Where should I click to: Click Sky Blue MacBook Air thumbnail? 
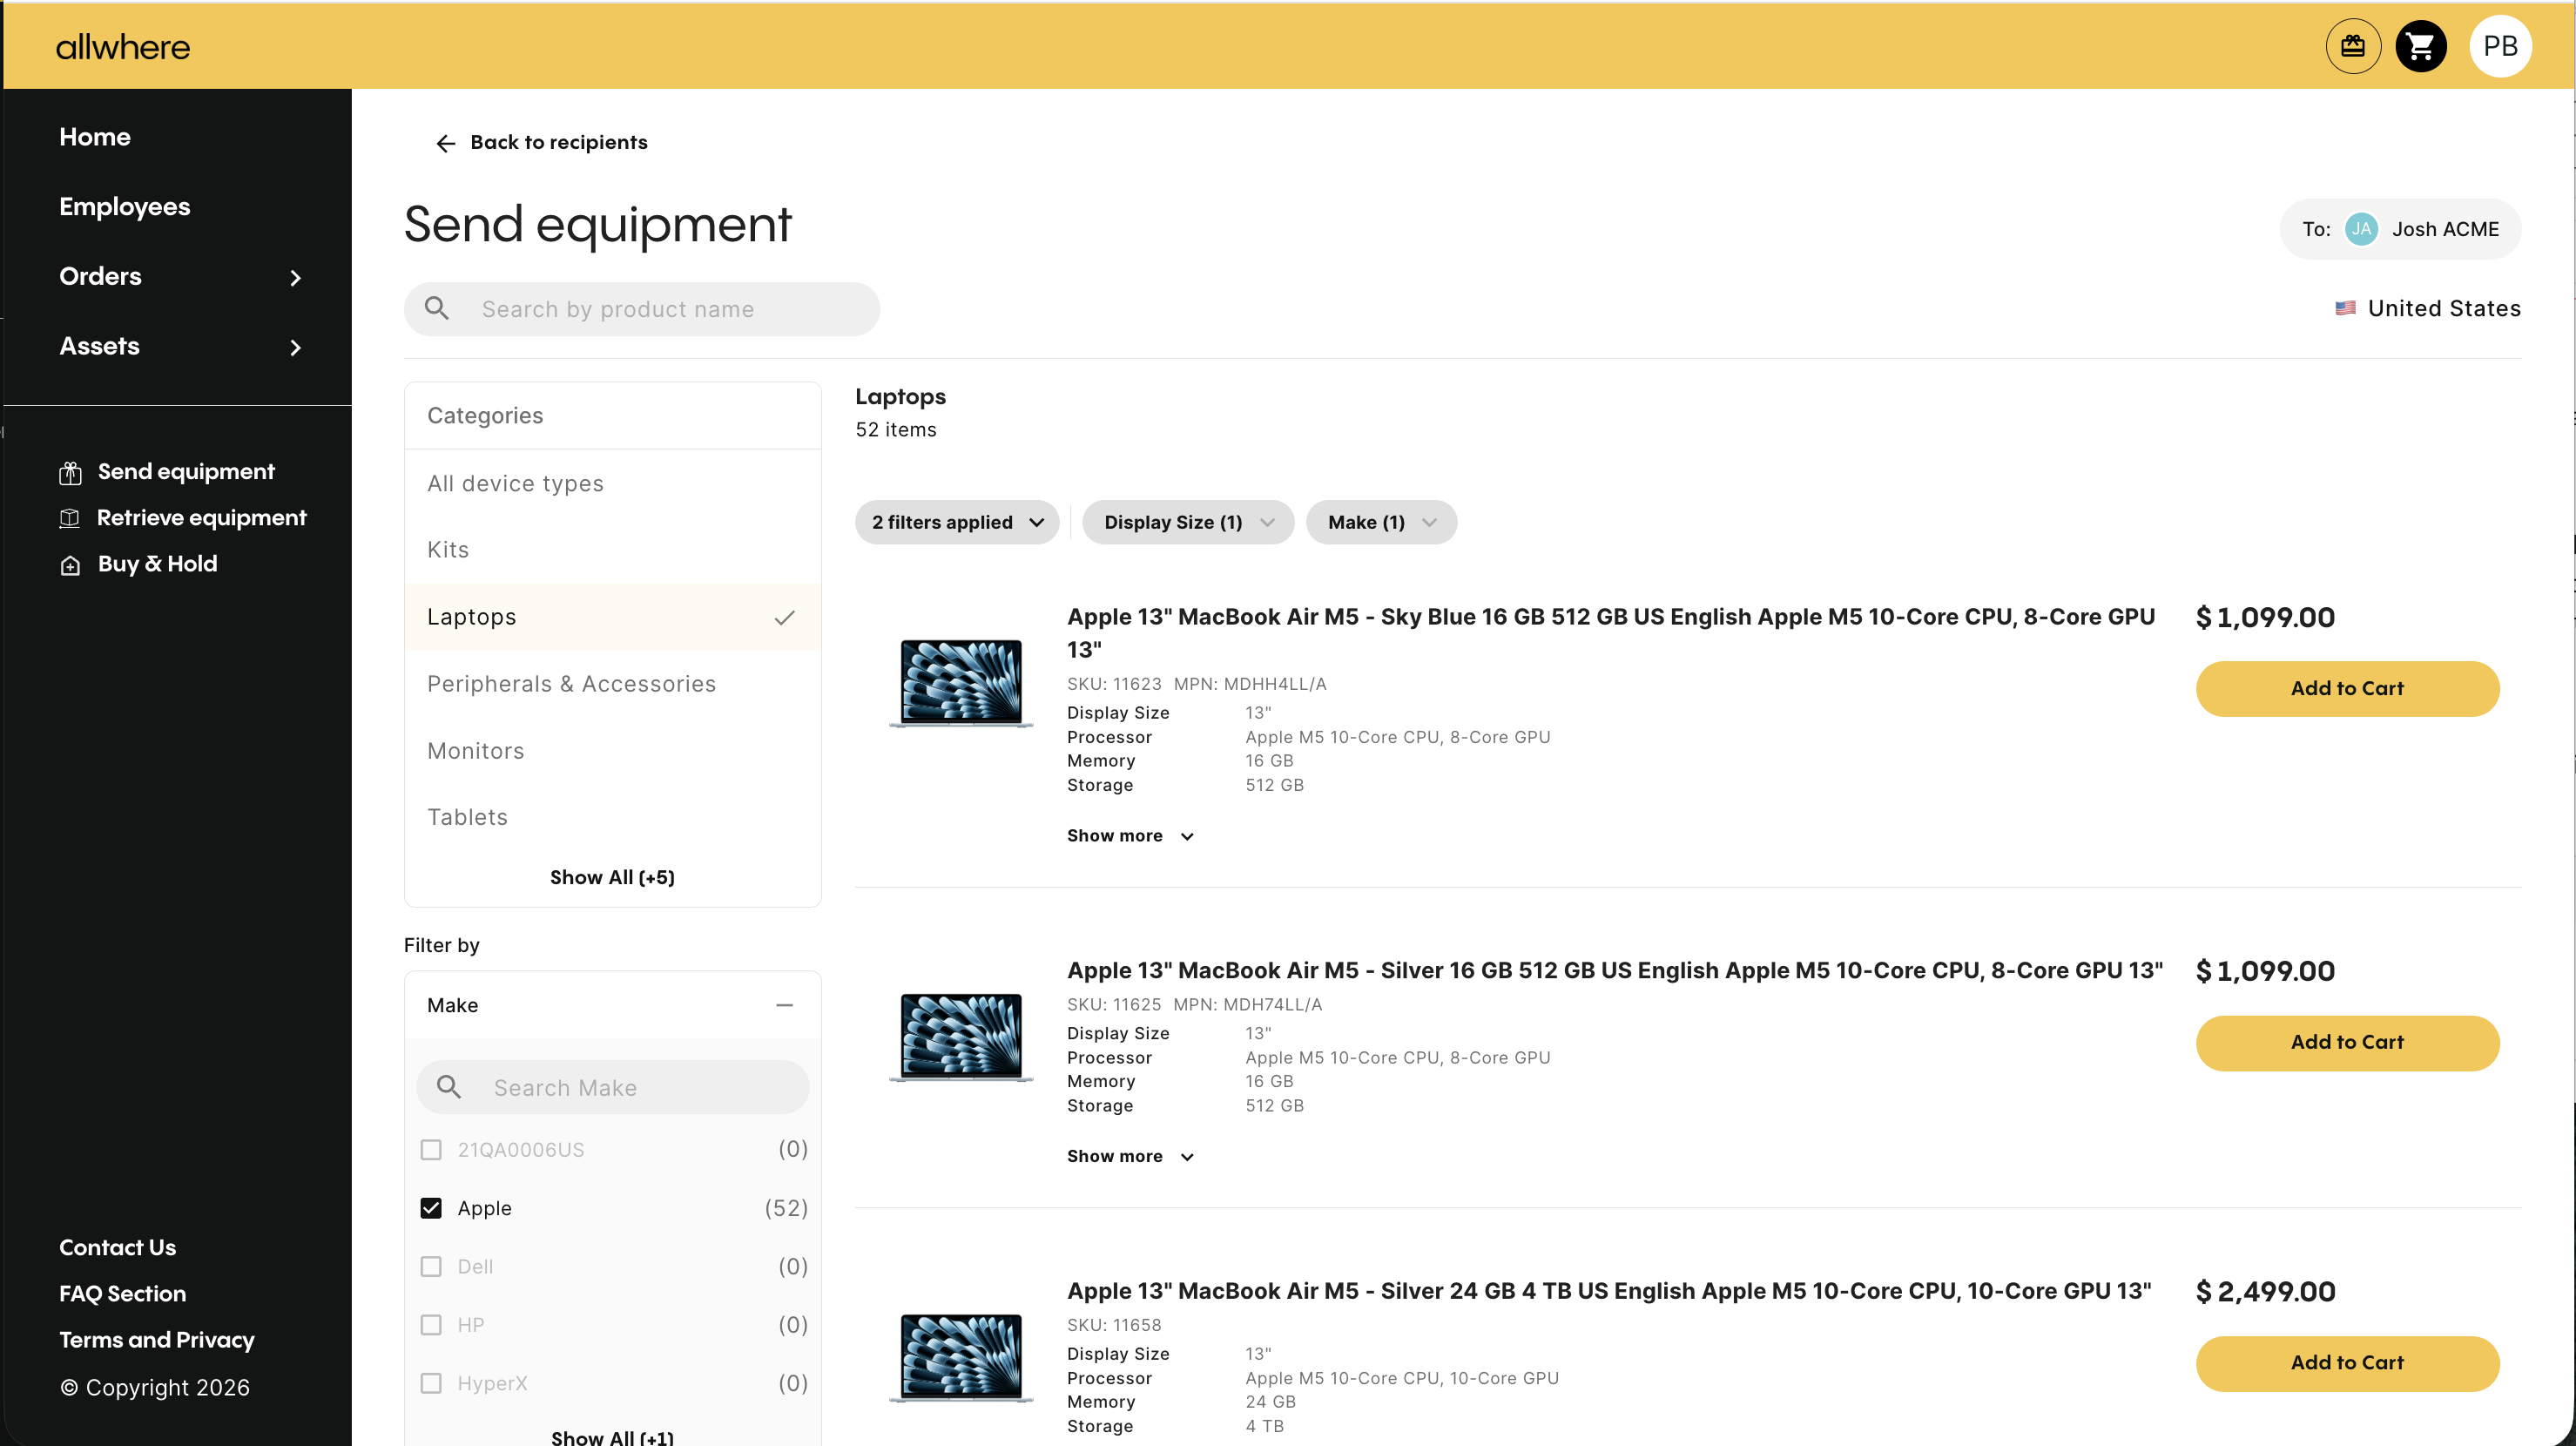coord(961,683)
